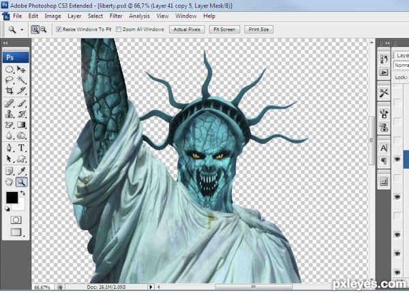Select the Zoom tool in toolbox
This screenshot has width=409, height=293.
[21, 182]
